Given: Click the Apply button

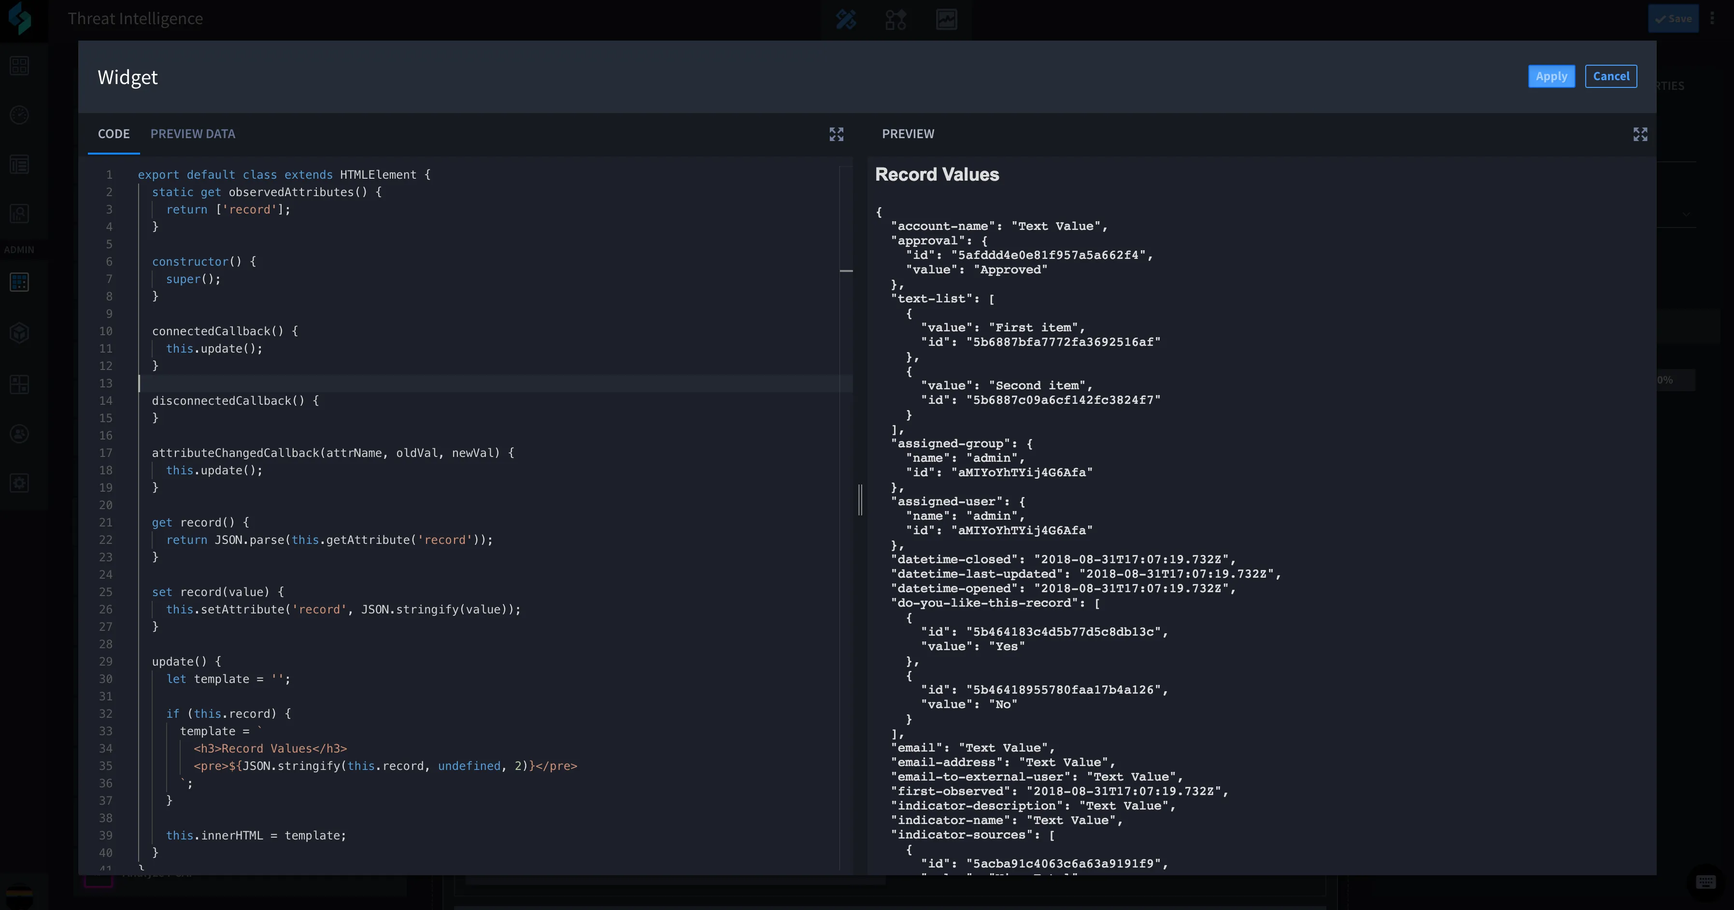Looking at the screenshot, I should pos(1551,76).
